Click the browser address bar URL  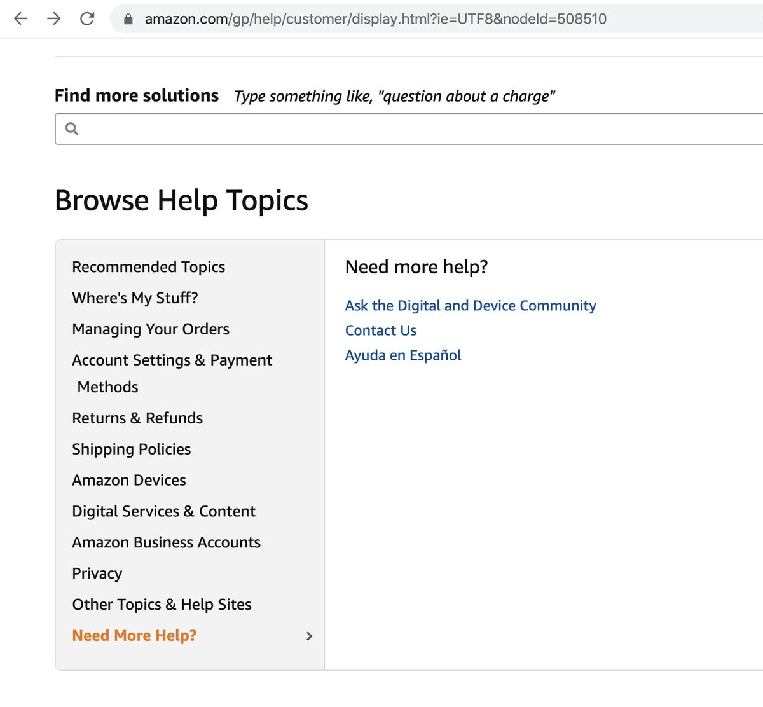[376, 19]
